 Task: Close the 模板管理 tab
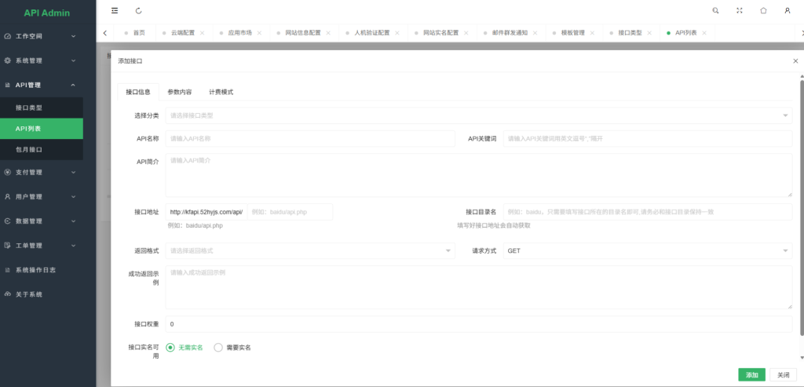click(592, 33)
